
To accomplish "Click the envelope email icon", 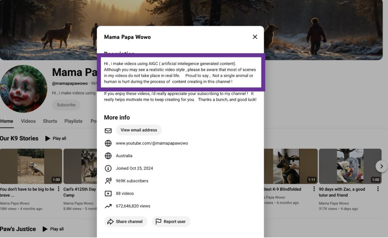I will tap(108, 131).
